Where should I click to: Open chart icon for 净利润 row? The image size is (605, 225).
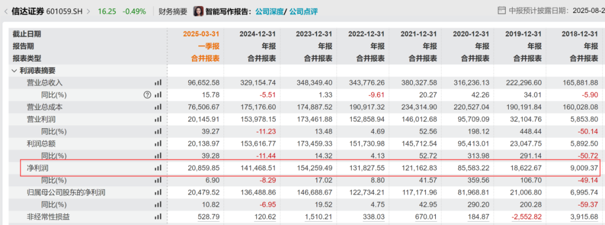(x=158, y=168)
